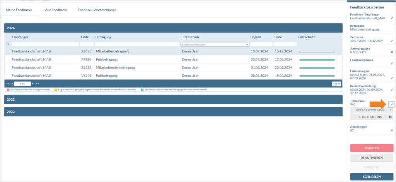Click the Code filter input field

tap(87, 44)
